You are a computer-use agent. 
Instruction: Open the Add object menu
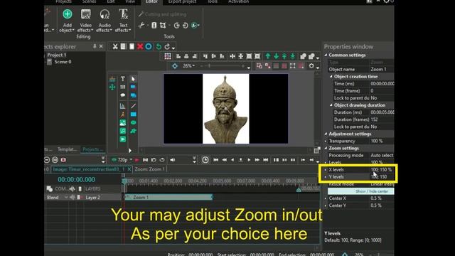pyautogui.click(x=67, y=21)
